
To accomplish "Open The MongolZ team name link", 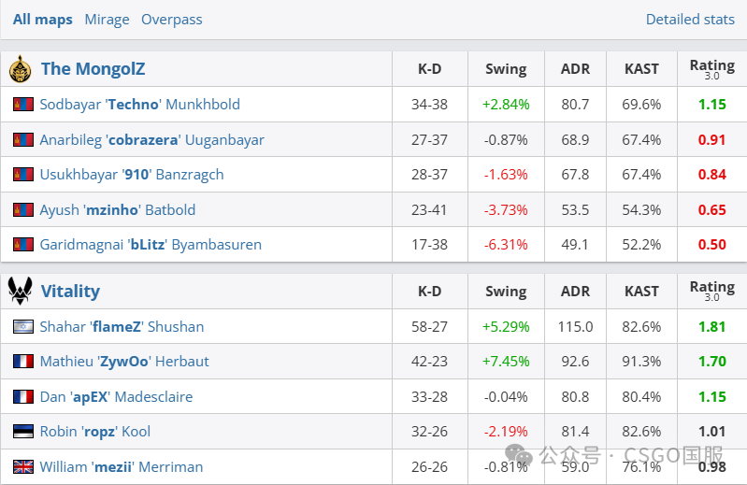I will pyautogui.click(x=93, y=69).
